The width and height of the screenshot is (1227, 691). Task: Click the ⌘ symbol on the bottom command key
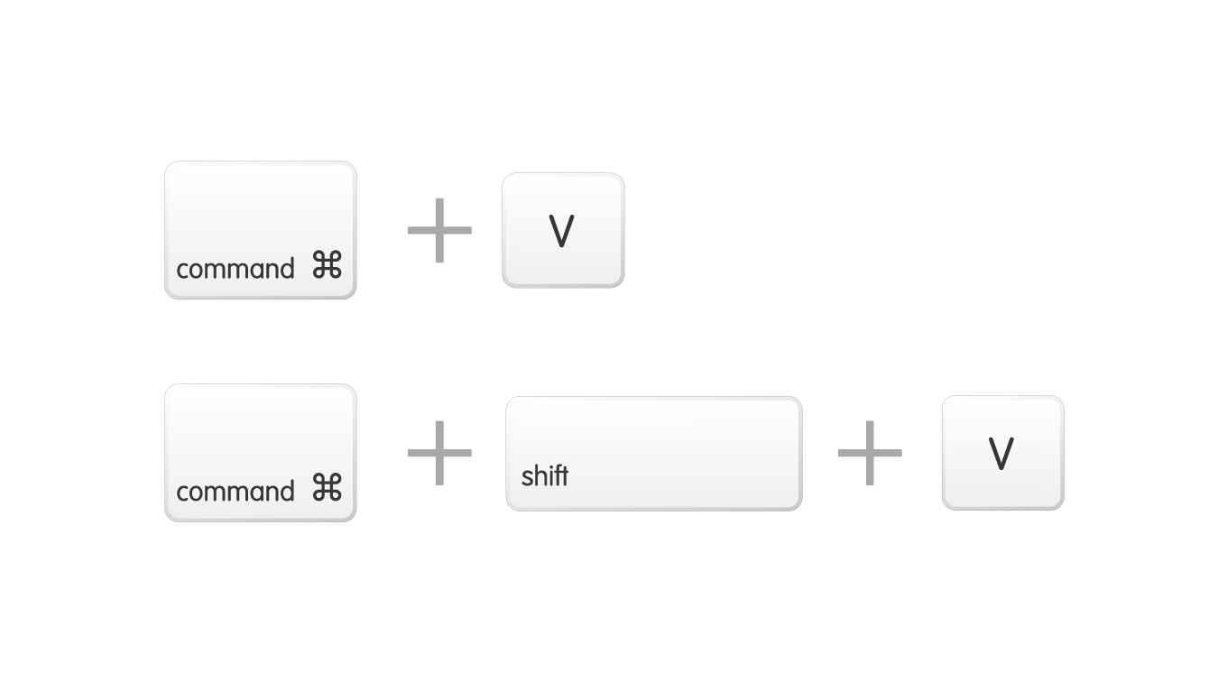click(327, 488)
